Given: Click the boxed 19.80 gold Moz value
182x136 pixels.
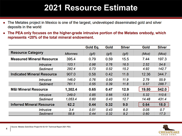Looking at the screenshot, I should pyautogui.click(x=146, y=89).
